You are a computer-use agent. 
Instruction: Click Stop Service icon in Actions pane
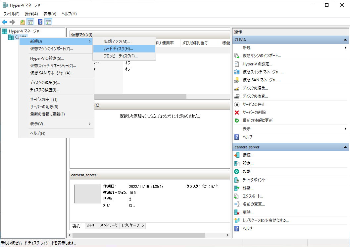tap(237, 105)
